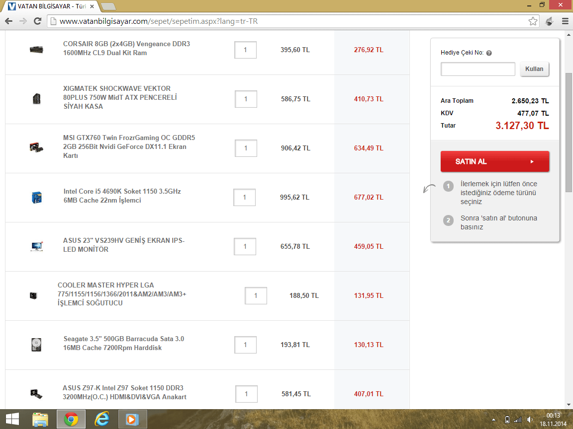Screen dimensions: 573x429
Task: Click the KDV 477,07 TL value
Action: 533,113
